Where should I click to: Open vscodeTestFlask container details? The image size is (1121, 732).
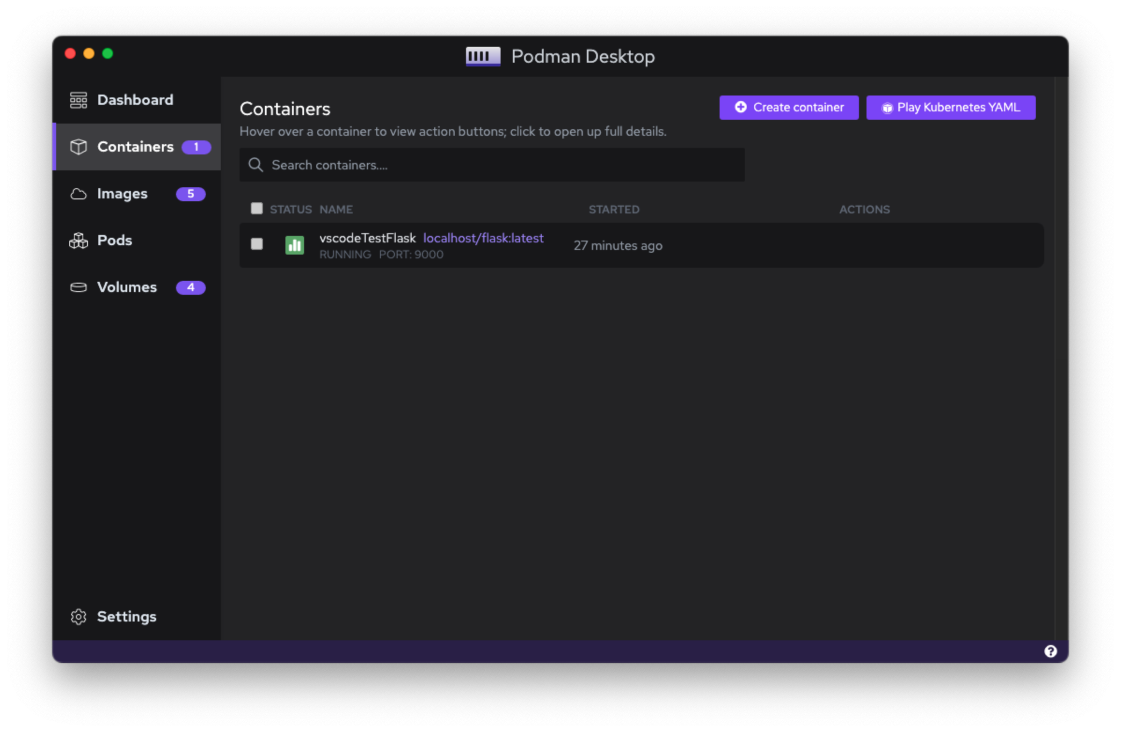[368, 238]
